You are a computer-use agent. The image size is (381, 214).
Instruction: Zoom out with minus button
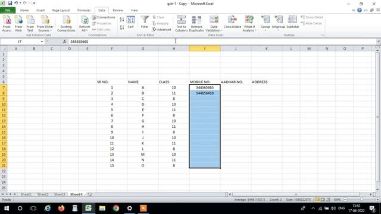pyautogui.click(x=345, y=200)
